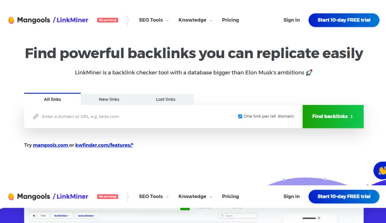Toggle the Filter switch in preview screenshot
Screen dimensions: 386x223
click(35, 216)
